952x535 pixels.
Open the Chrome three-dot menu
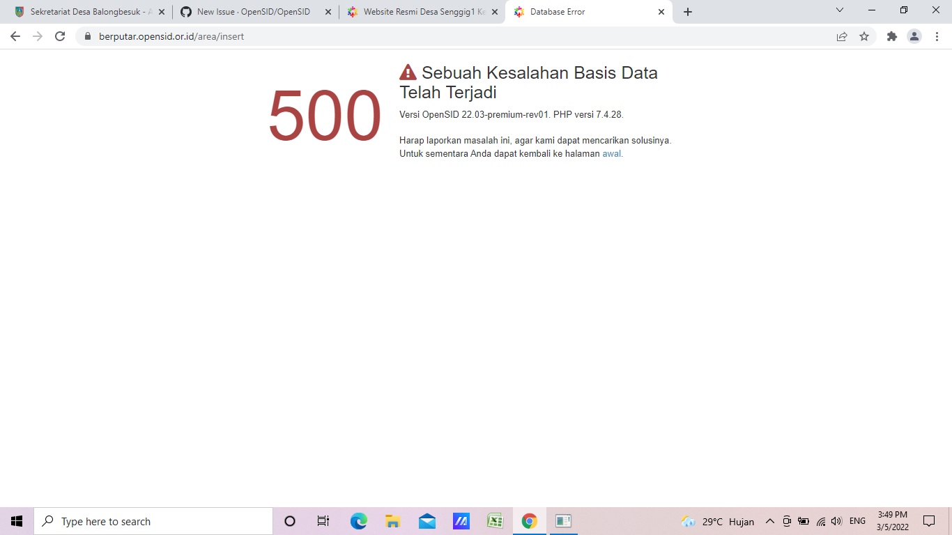pyautogui.click(x=937, y=36)
